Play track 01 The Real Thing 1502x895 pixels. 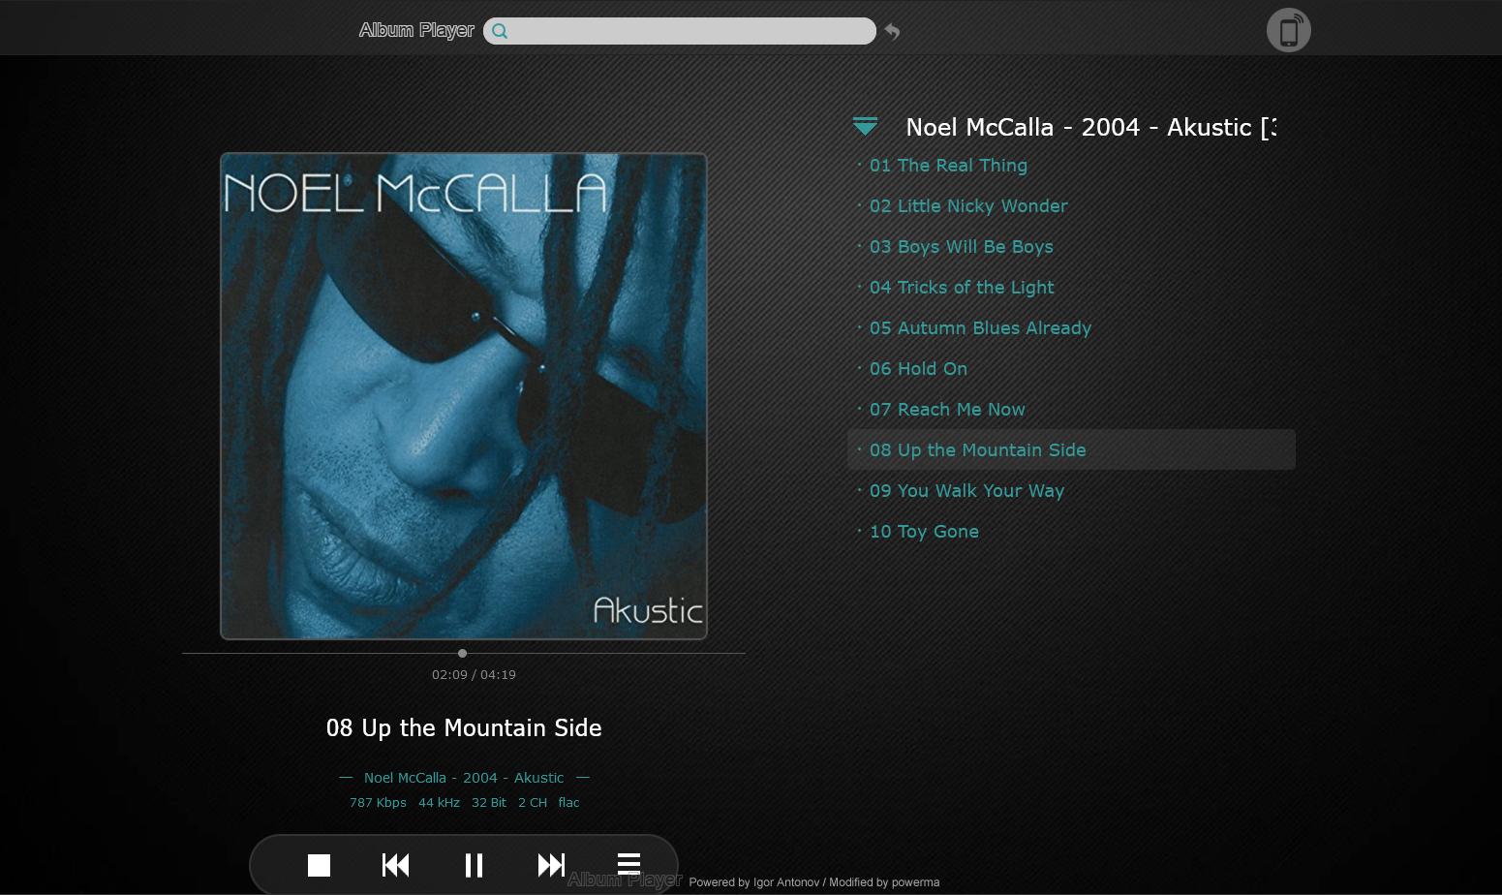click(x=948, y=166)
